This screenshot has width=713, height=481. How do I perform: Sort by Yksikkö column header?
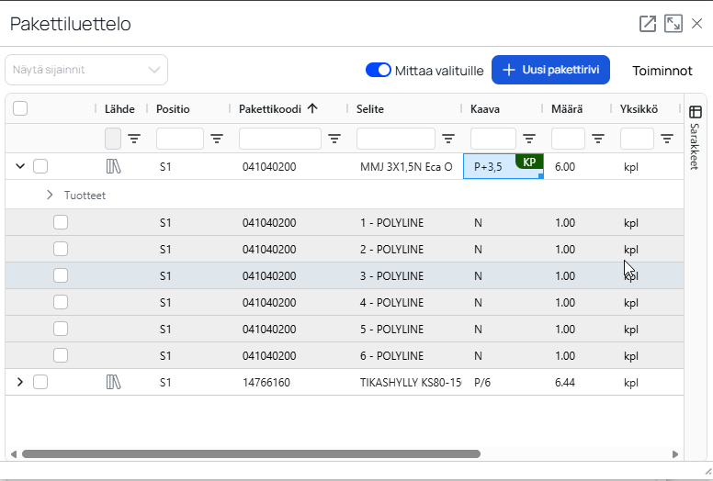click(639, 109)
